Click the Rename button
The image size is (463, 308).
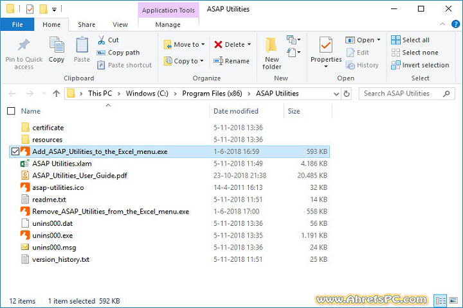click(232, 61)
